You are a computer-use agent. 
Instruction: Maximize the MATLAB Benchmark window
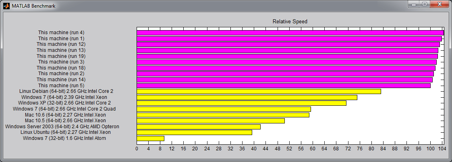(x=424, y=4)
